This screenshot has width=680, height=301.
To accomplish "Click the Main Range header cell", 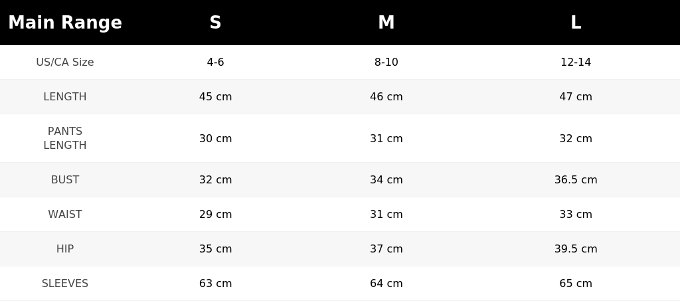I will (65, 23).
